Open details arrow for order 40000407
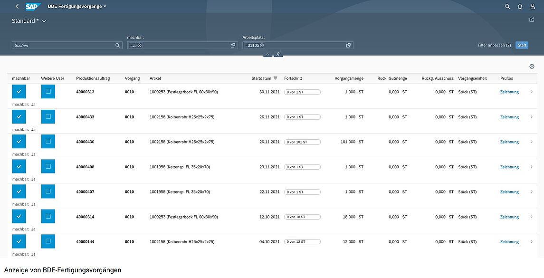The image size is (544, 278). [532, 192]
